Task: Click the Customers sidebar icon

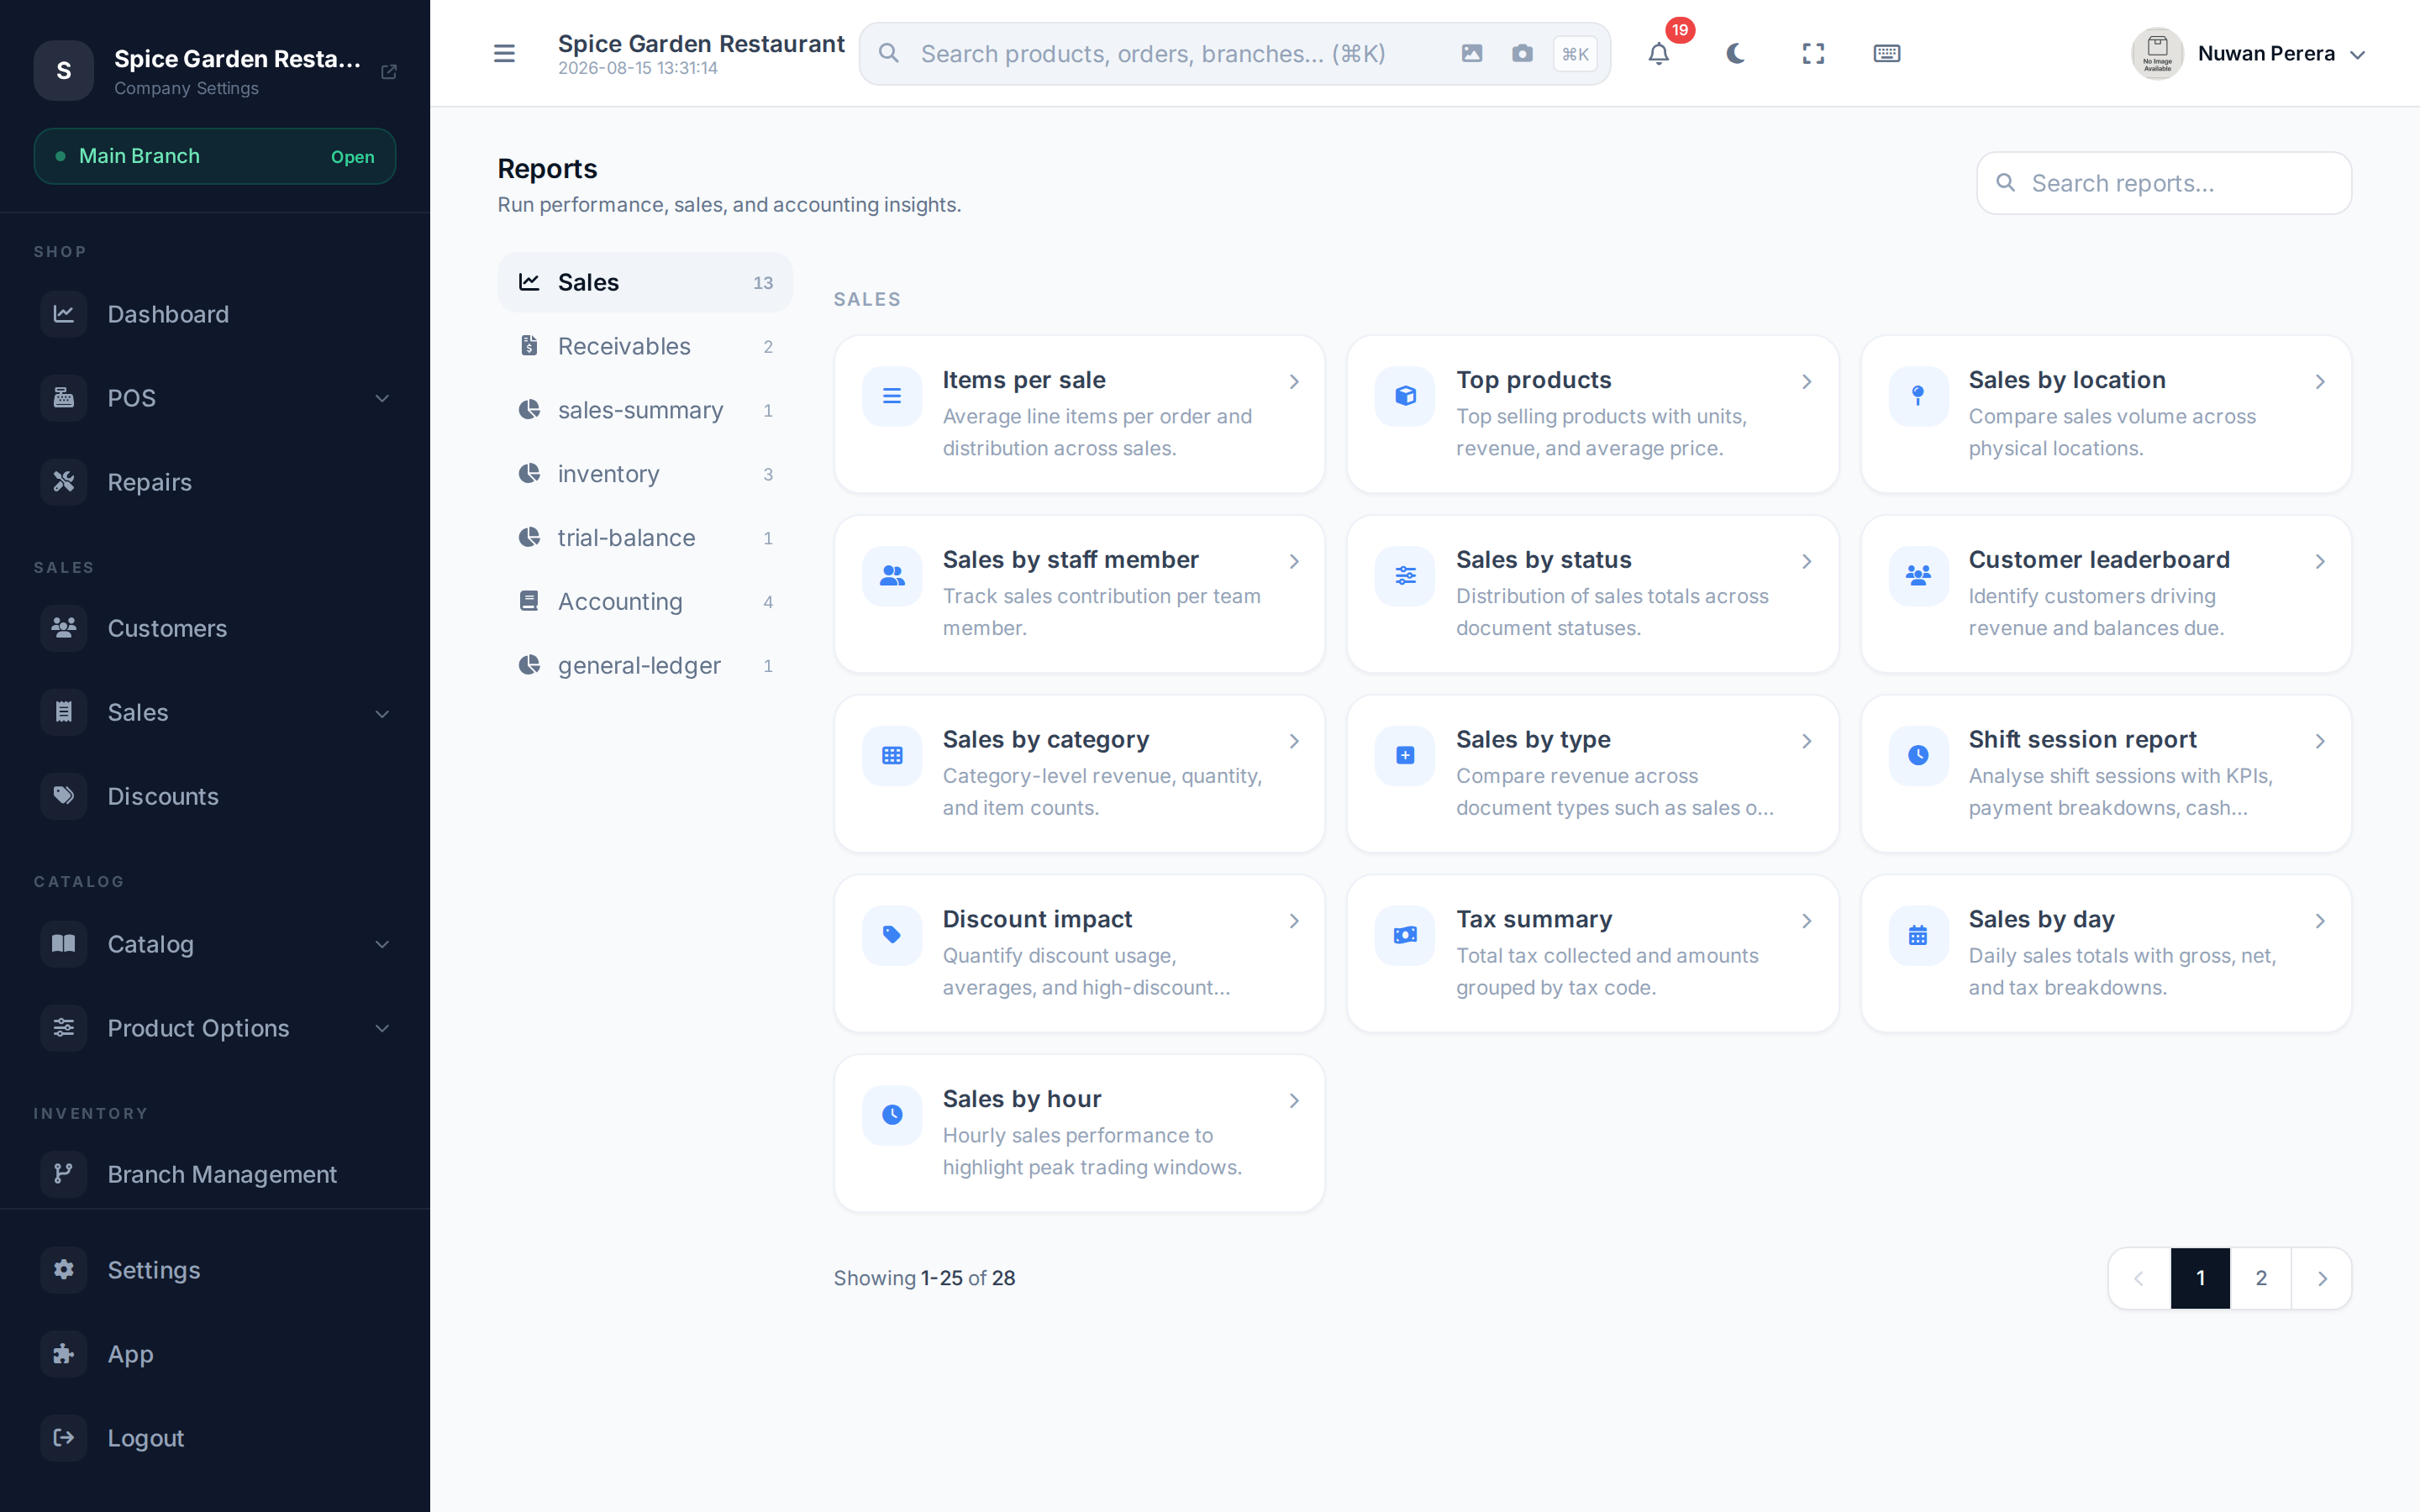Action: pos(64,628)
